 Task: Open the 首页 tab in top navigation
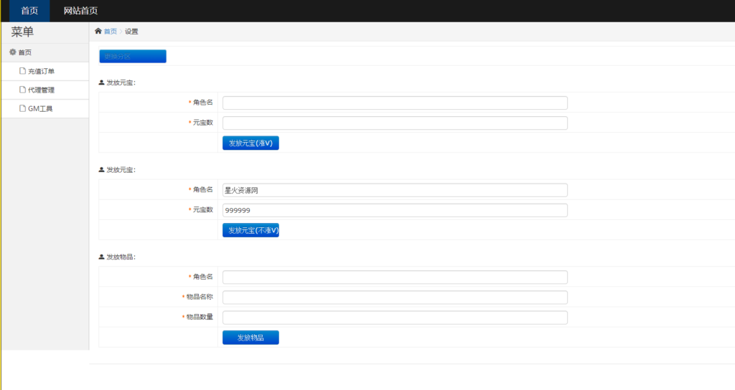coord(29,11)
